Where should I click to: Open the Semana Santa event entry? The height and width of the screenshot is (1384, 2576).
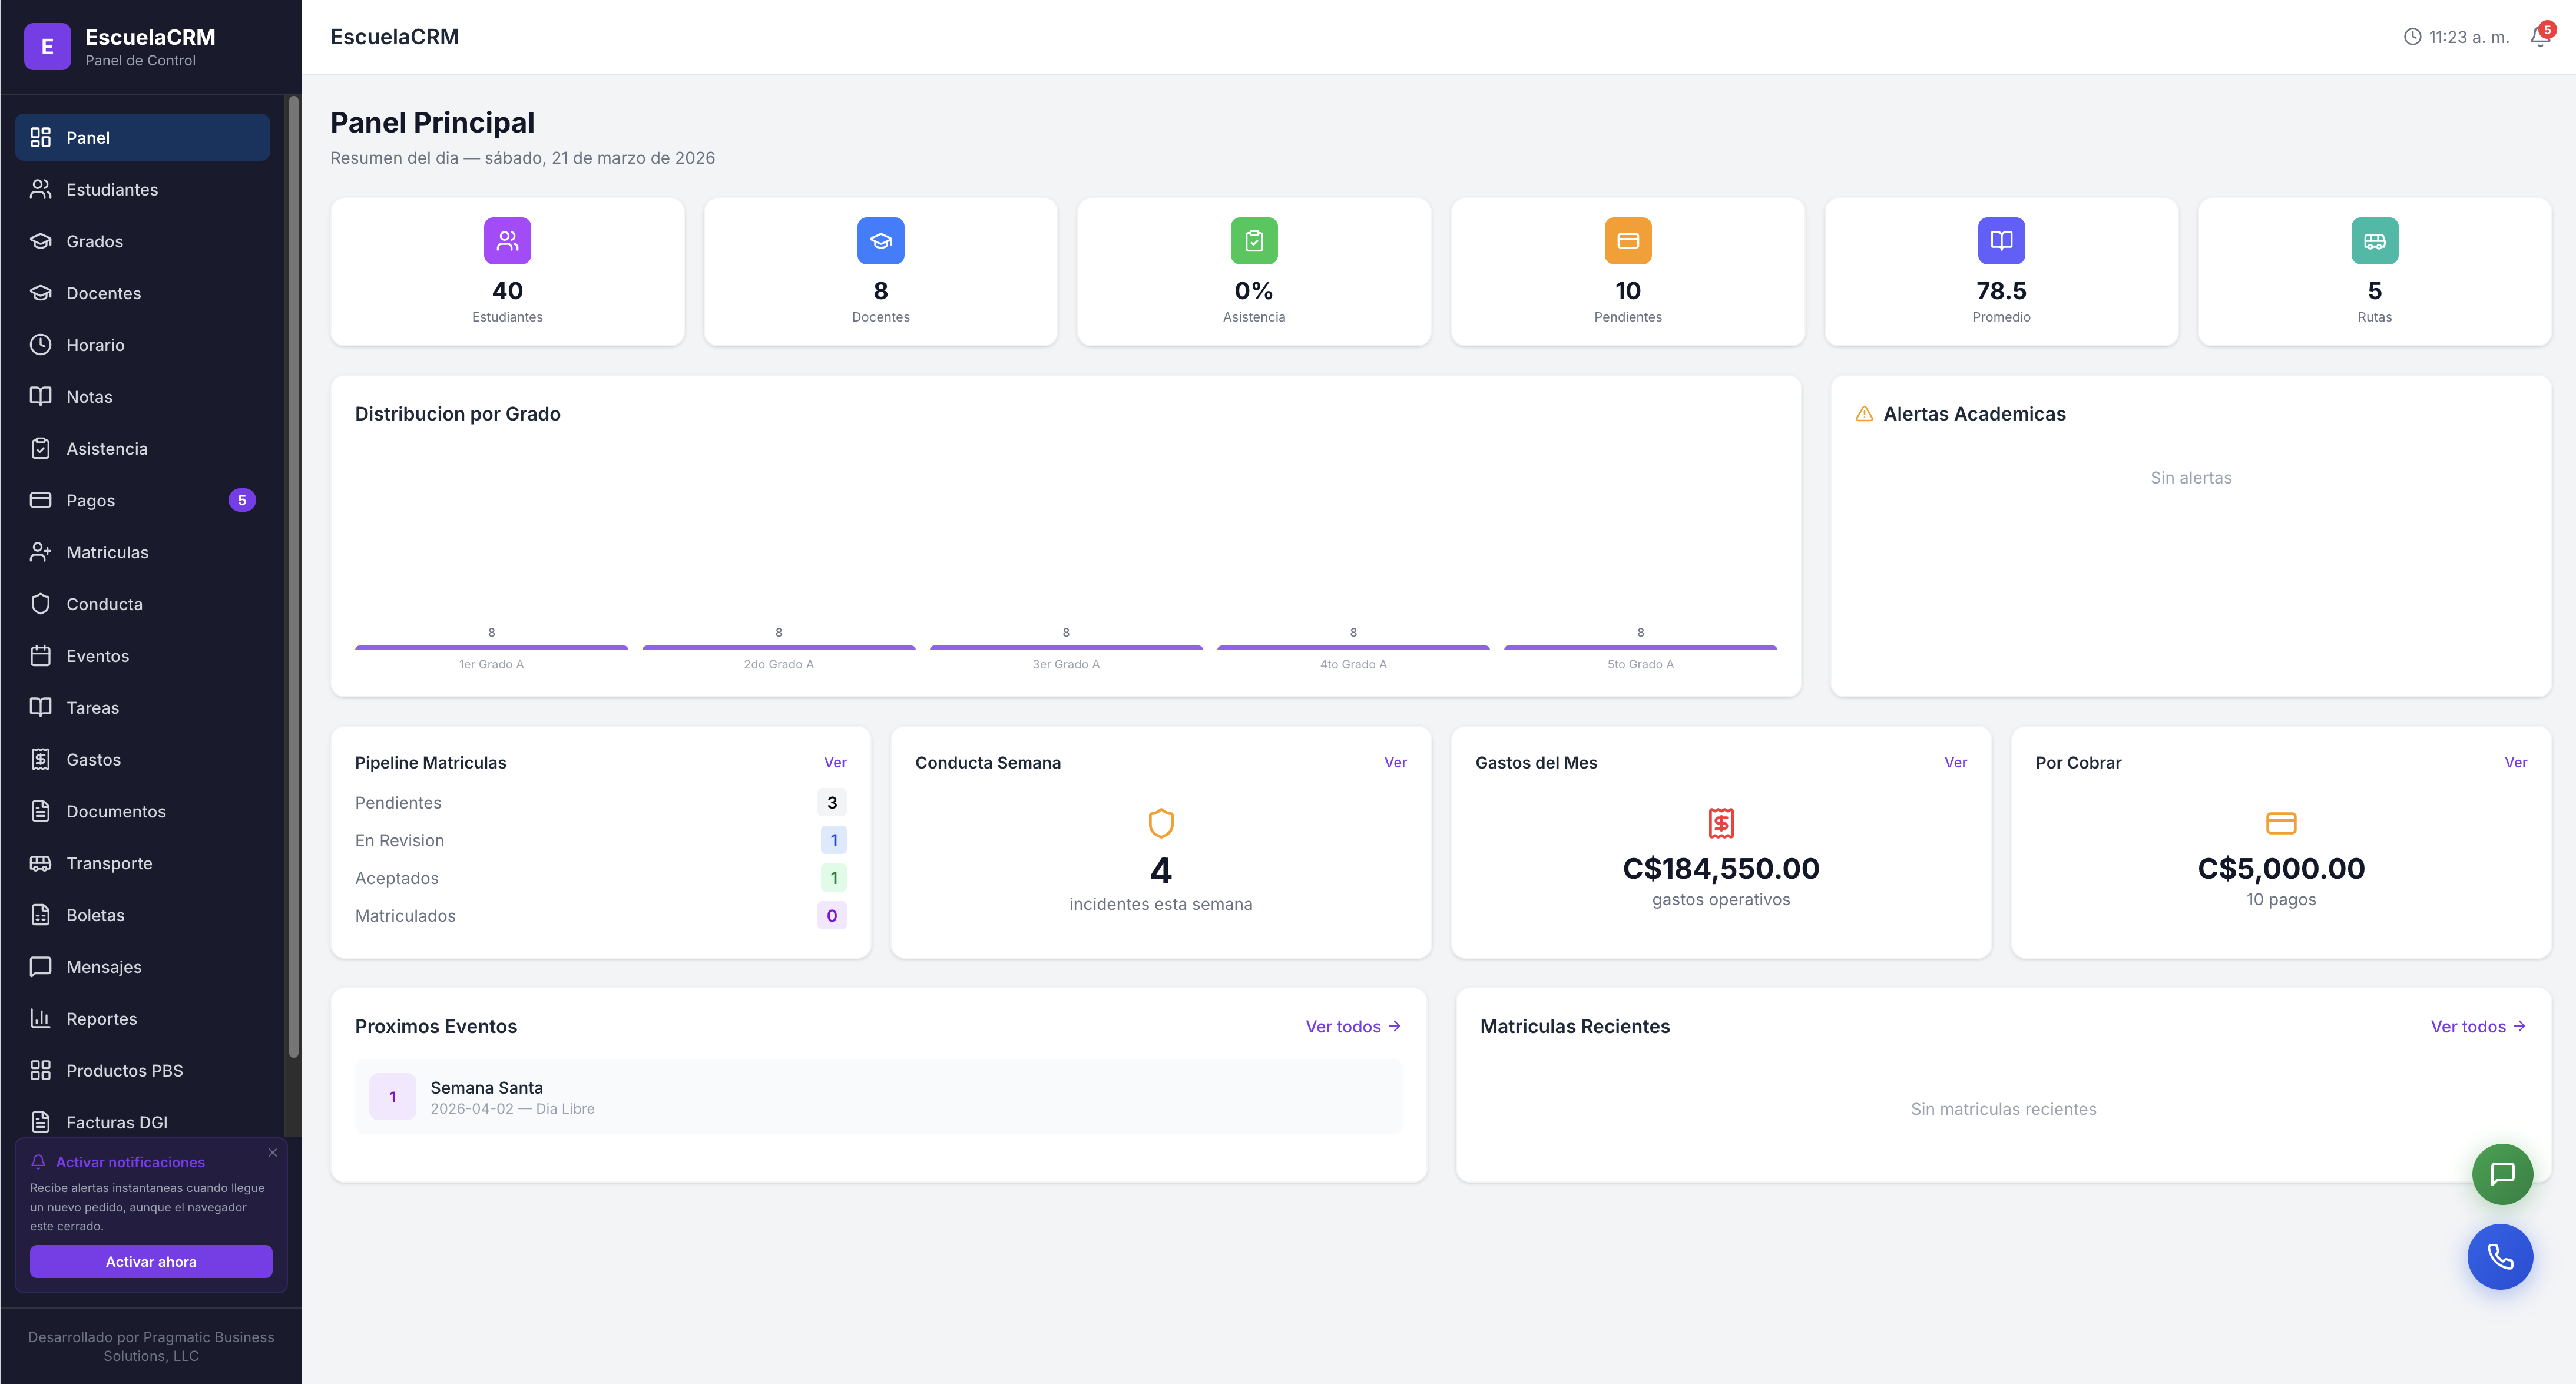coord(879,1096)
